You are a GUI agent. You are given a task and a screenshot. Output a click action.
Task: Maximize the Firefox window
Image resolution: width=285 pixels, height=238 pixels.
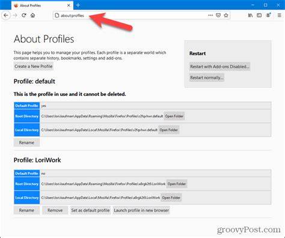266,5
